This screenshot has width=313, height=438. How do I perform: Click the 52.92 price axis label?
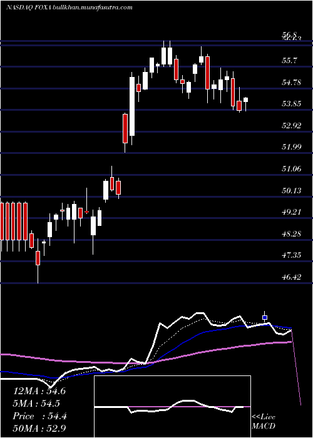(x=292, y=125)
